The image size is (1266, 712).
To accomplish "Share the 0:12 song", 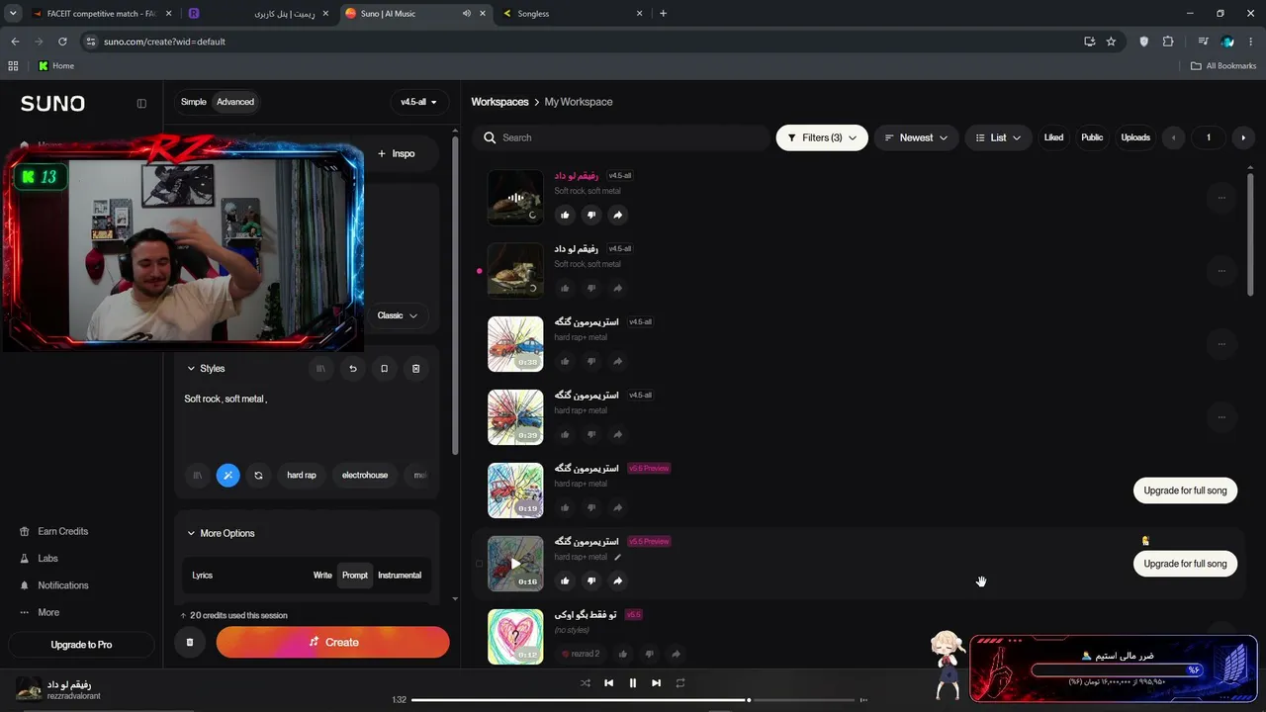I will click(x=676, y=654).
